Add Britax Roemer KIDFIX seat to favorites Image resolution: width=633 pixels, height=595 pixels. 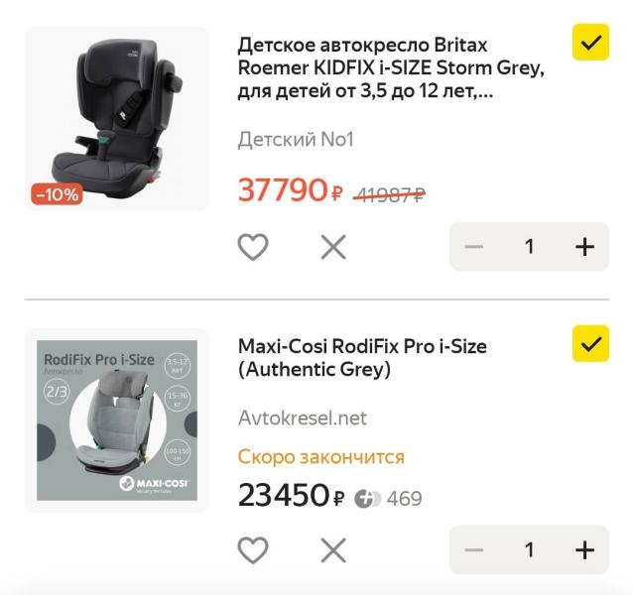[x=253, y=246]
